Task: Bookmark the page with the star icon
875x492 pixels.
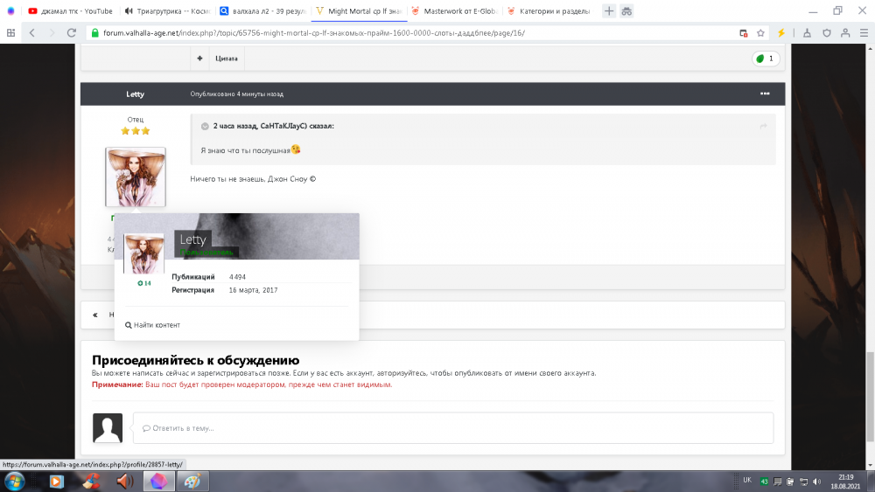Action: click(x=760, y=32)
